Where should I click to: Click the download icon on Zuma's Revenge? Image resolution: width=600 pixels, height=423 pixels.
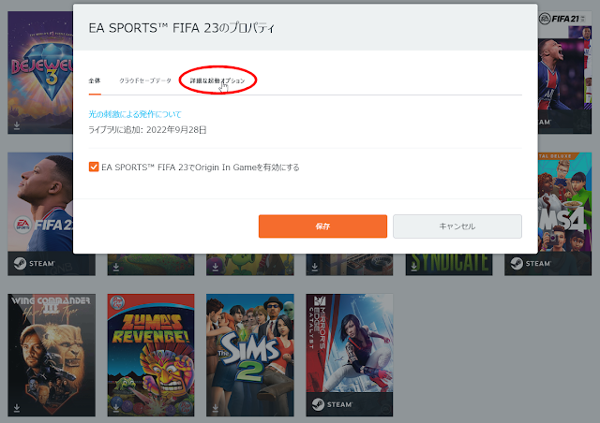tap(116, 408)
